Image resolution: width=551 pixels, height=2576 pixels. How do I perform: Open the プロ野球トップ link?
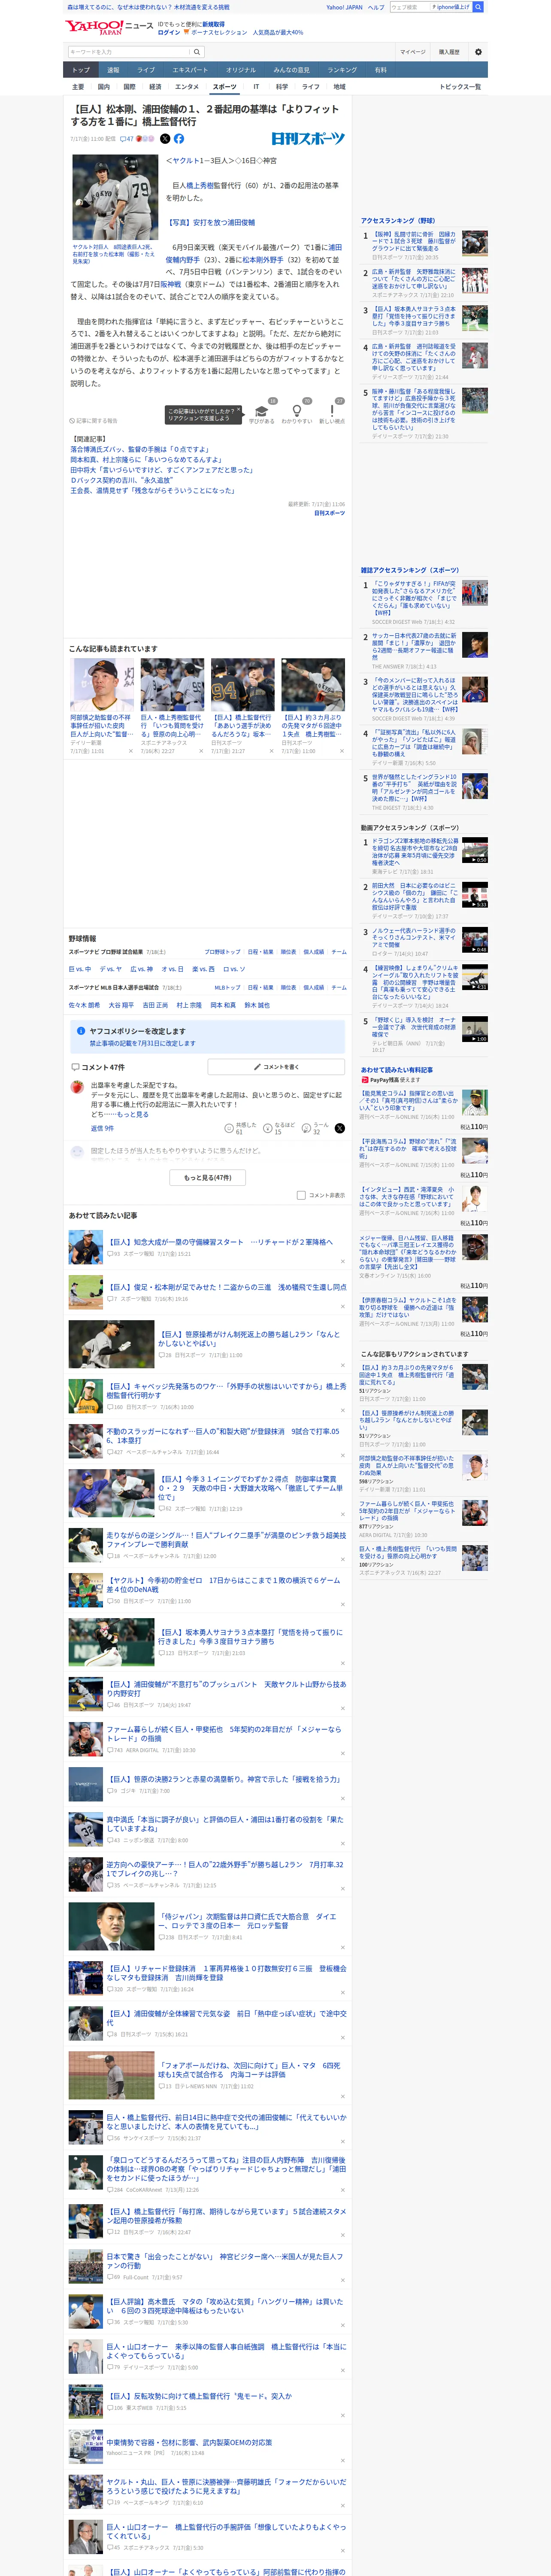222,952
